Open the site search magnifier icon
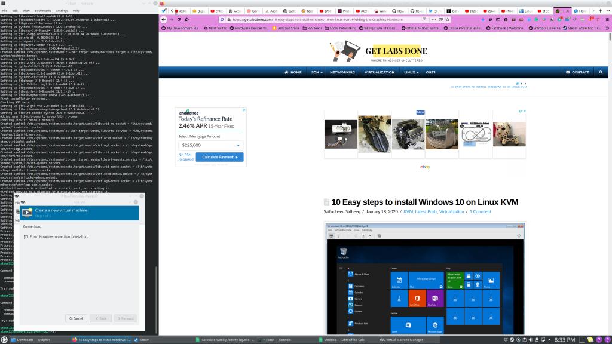 point(601,72)
